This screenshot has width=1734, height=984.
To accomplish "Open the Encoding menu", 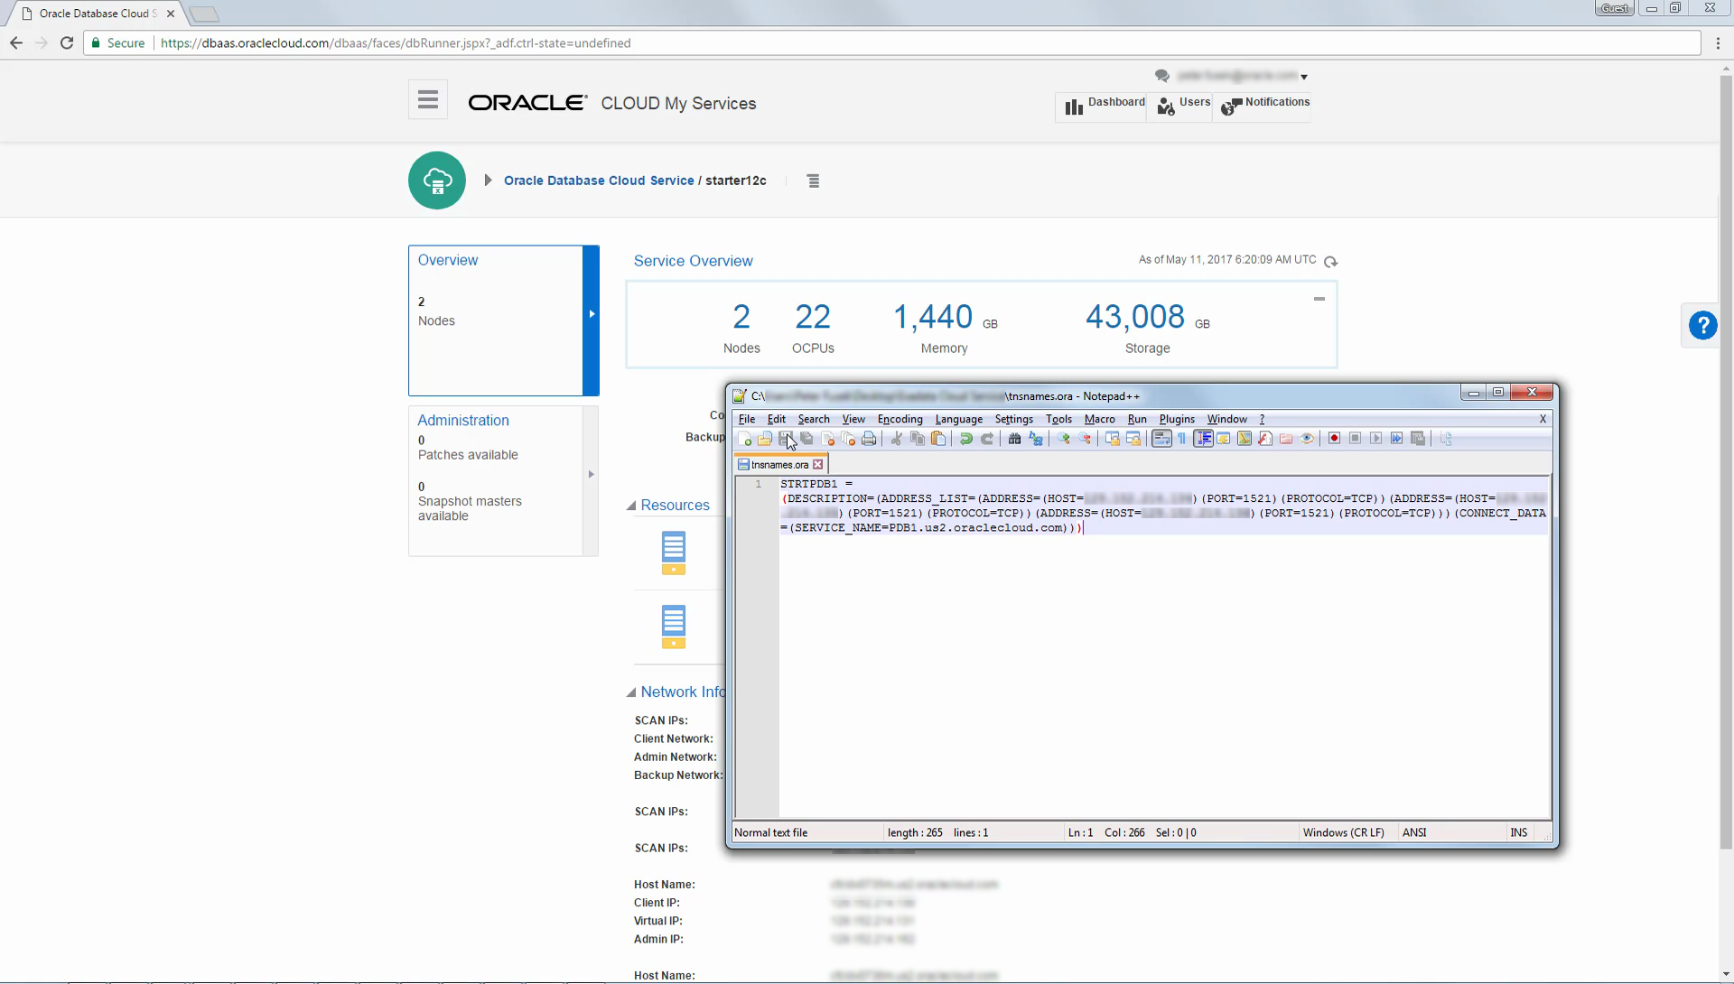I will coord(900,419).
